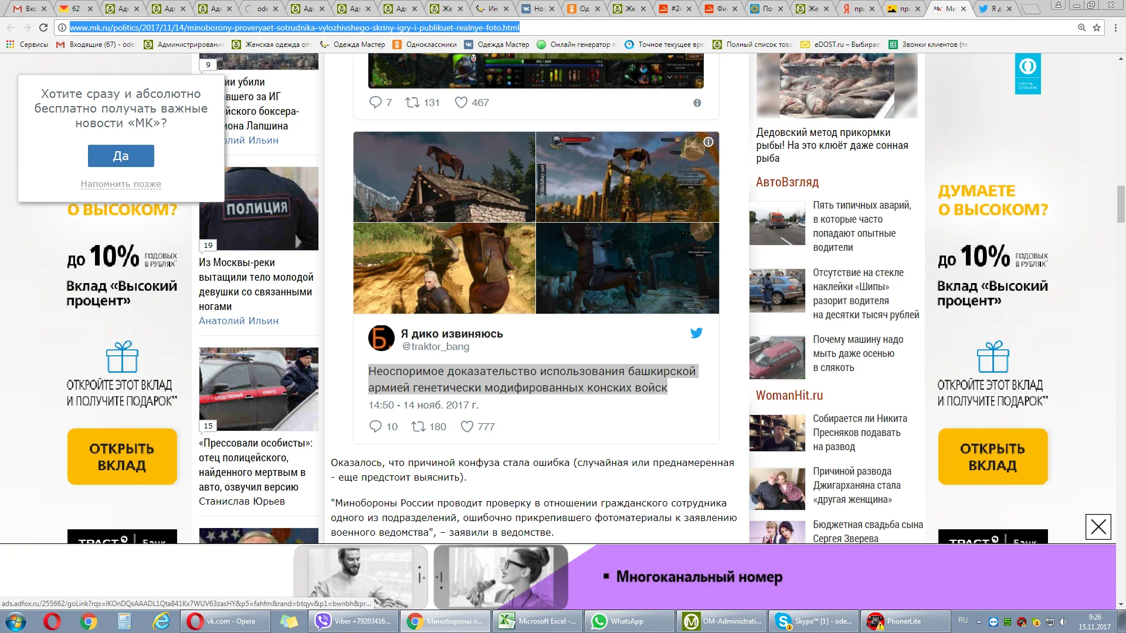Click the Напомнить позже link

[121, 184]
